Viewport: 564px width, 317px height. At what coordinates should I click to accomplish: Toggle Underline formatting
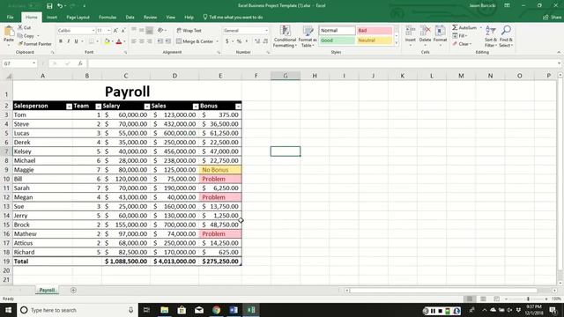point(77,41)
